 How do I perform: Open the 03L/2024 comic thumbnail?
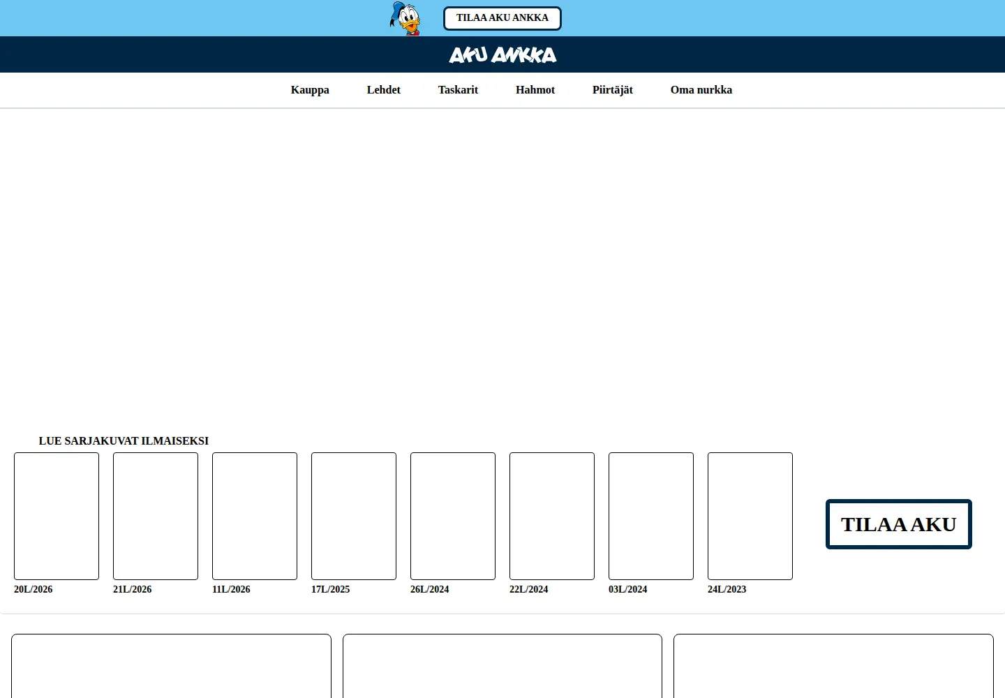651,516
